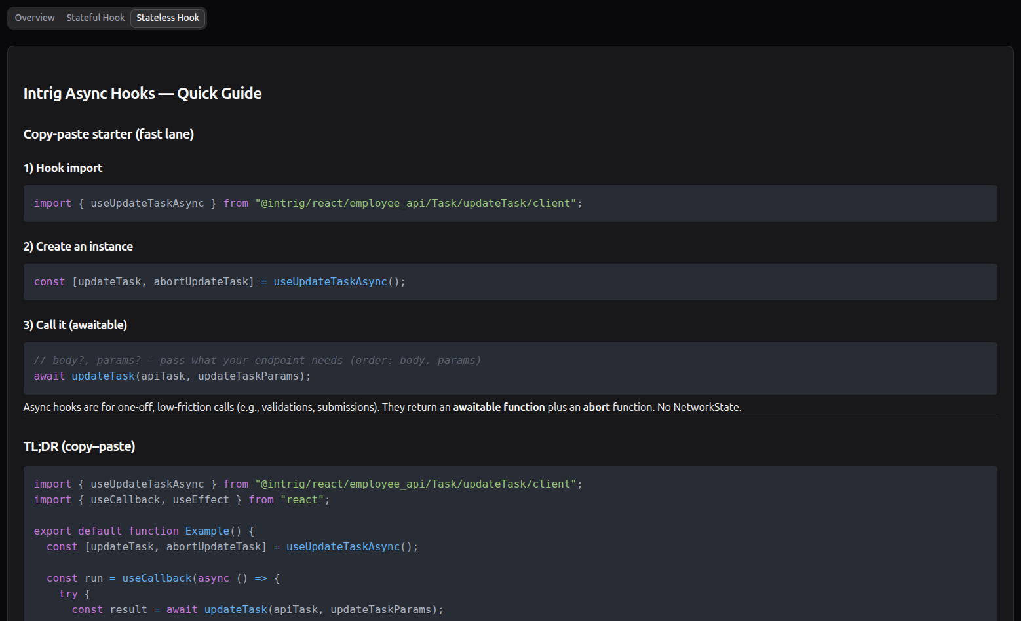Click the 'TL;DR (copy–paste)' heading
The width and height of the screenshot is (1021, 621).
tap(79, 446)
